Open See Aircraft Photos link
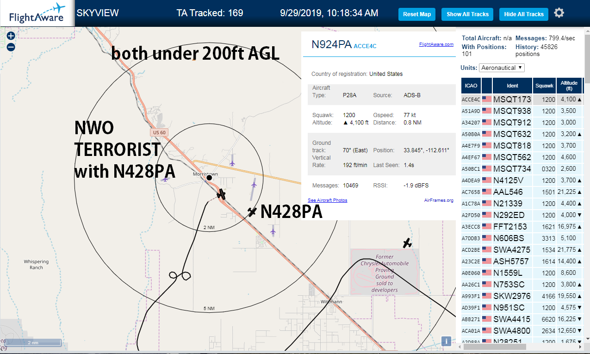This screenshot has width=590, height=354. click(328, 200)
